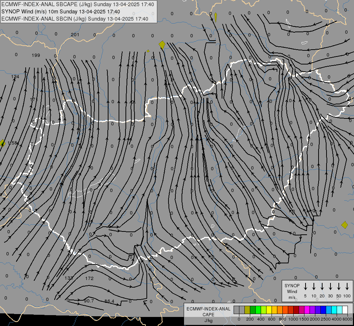The height and width of the screenshot is (326, 354).
Task: Select the bright magenta CAPE legend swatch
Action: coord(307,310)
